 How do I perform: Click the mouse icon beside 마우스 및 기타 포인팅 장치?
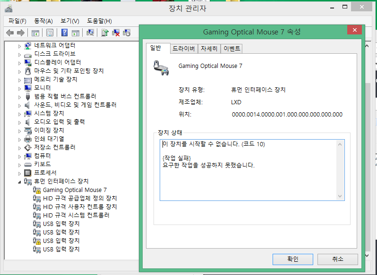point(28,71)
